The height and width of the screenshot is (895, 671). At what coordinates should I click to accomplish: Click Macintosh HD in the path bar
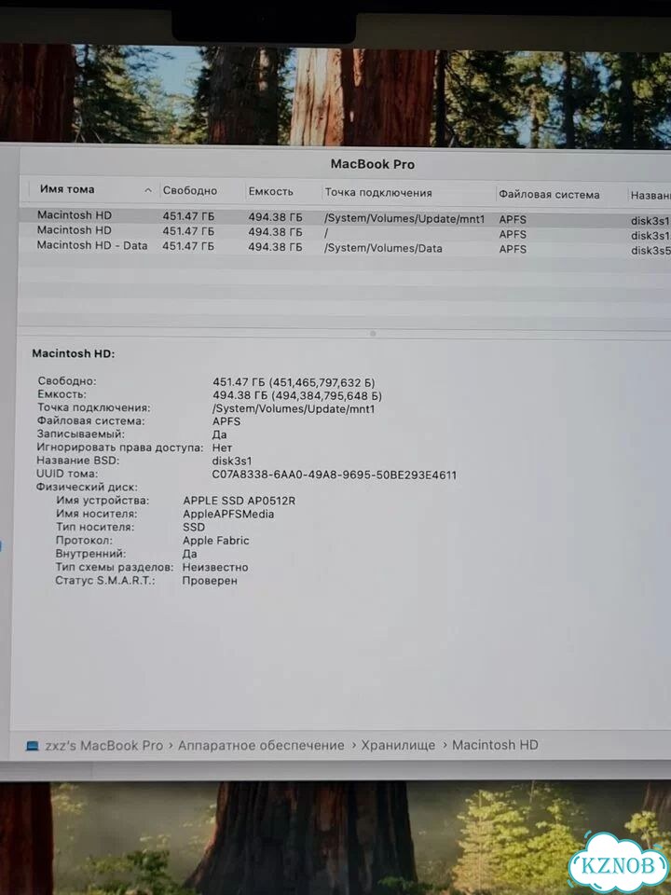(x=495, y=745)
